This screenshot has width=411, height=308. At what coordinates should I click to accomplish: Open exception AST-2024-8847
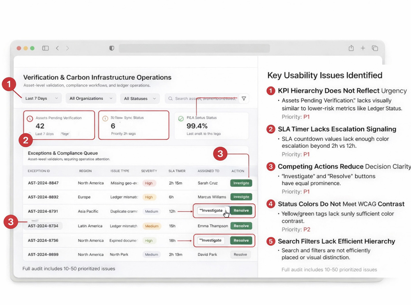pos(43,183)
